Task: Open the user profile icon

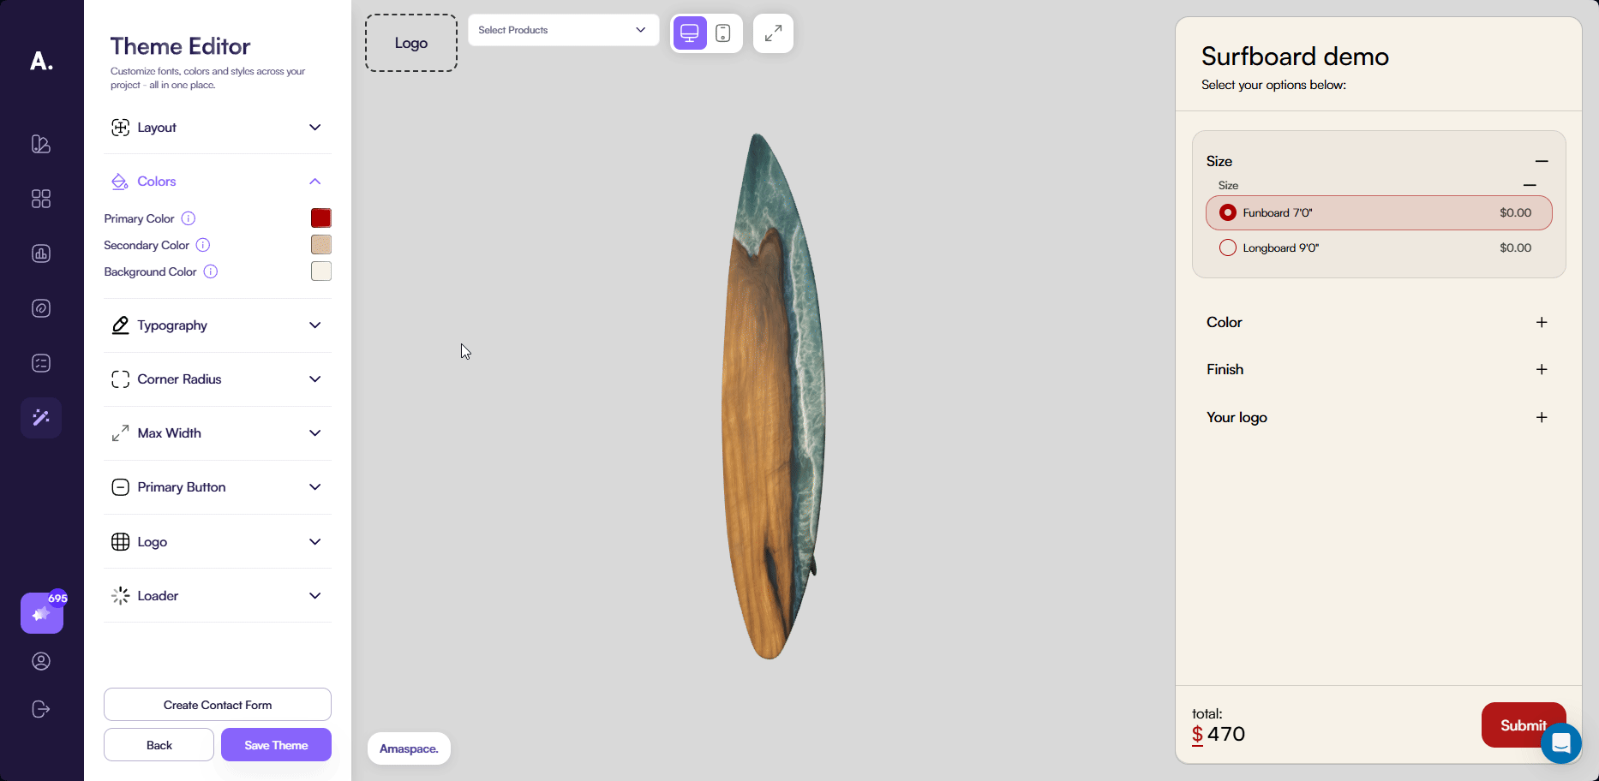Action: tap(41, 661)
